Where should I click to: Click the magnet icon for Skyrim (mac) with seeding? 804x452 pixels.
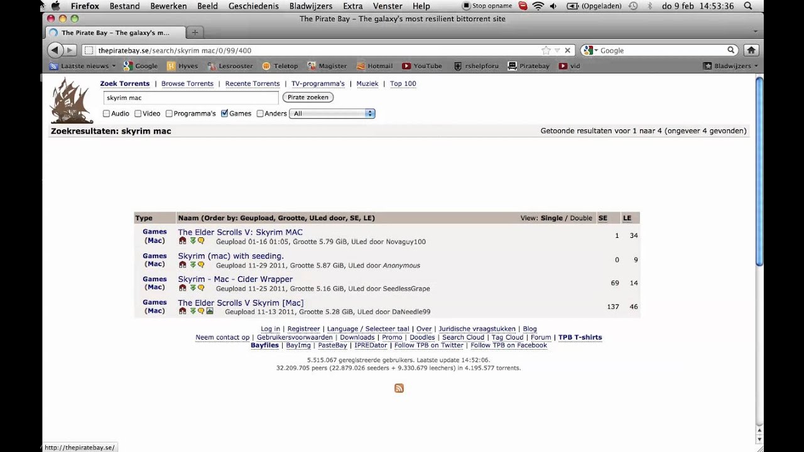(x=182, y=264)
